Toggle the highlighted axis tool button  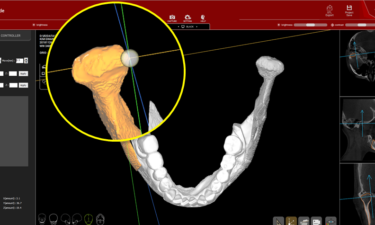tap(291, 221)
